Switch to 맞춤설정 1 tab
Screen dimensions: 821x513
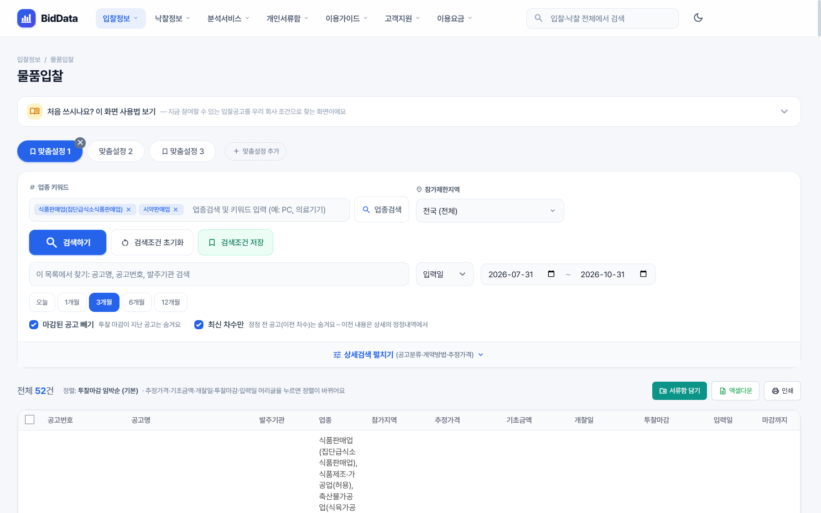[x=50, y=151]
